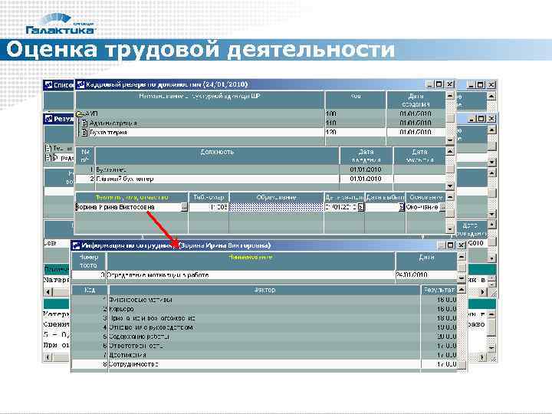The image size is (552, 414).
Task: Click the scrollbar thumb of the Фактор list
Action: (462, 366)
